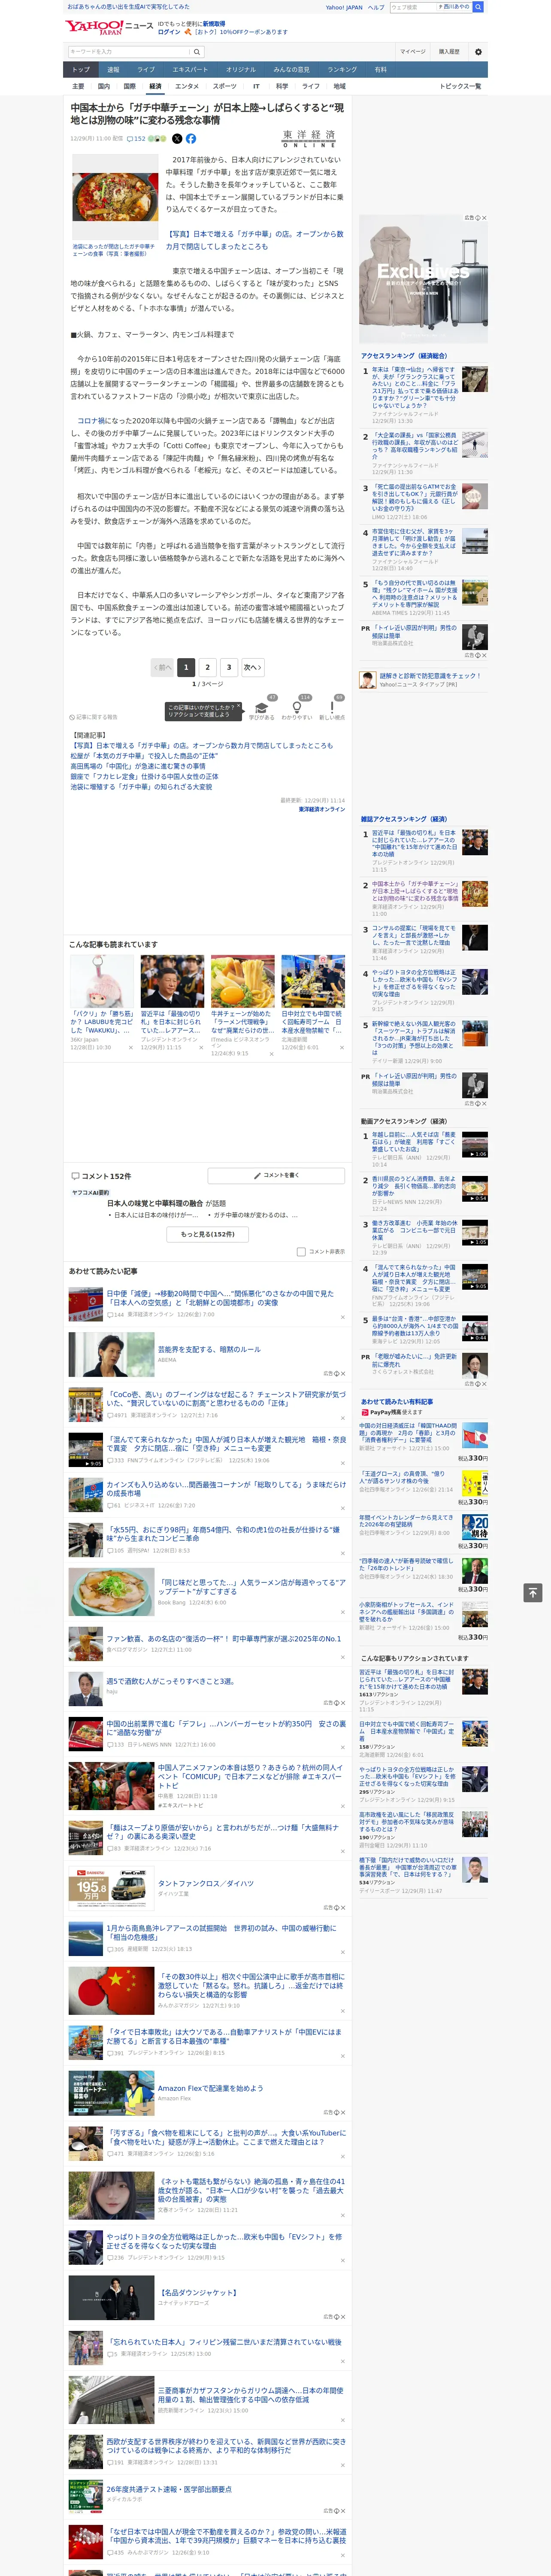The width and height of the screenshot is (551, 2576).
Task: Open 芸能界を支配する、暗黙のルール article
Action: click(x=208, y=1349)
